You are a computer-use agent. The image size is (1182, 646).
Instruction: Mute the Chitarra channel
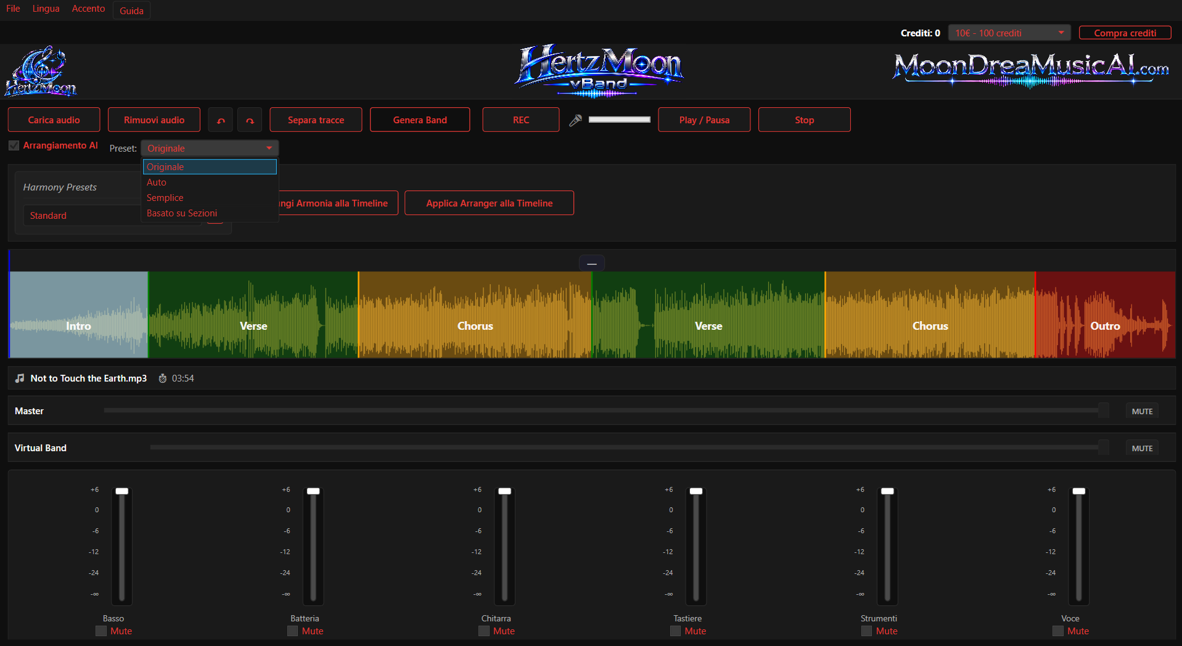[484, 631]
